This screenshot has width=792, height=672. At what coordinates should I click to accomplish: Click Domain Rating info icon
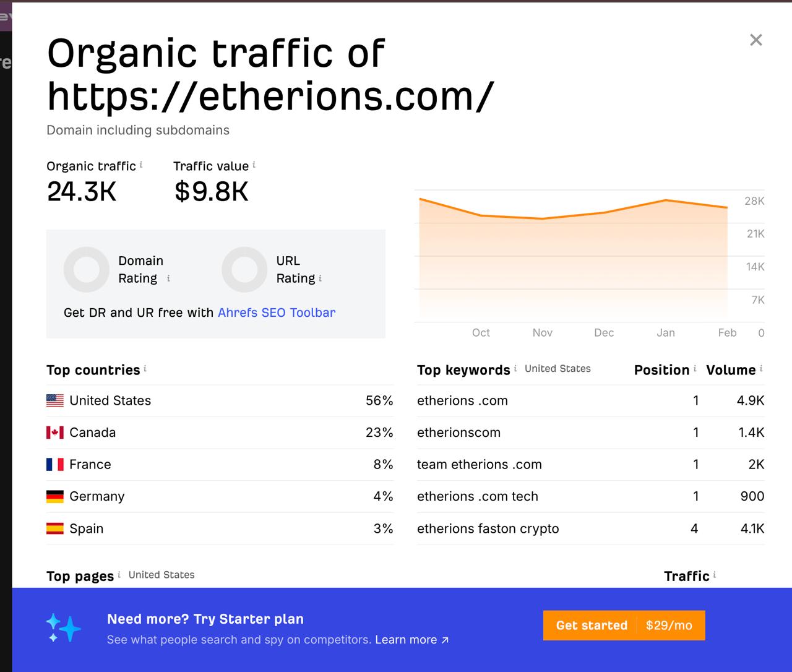168,278
